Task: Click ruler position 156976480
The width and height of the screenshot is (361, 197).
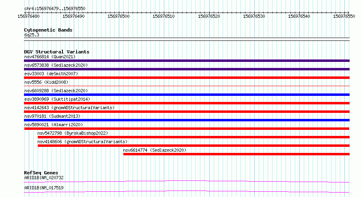Action: click(28, 16)
